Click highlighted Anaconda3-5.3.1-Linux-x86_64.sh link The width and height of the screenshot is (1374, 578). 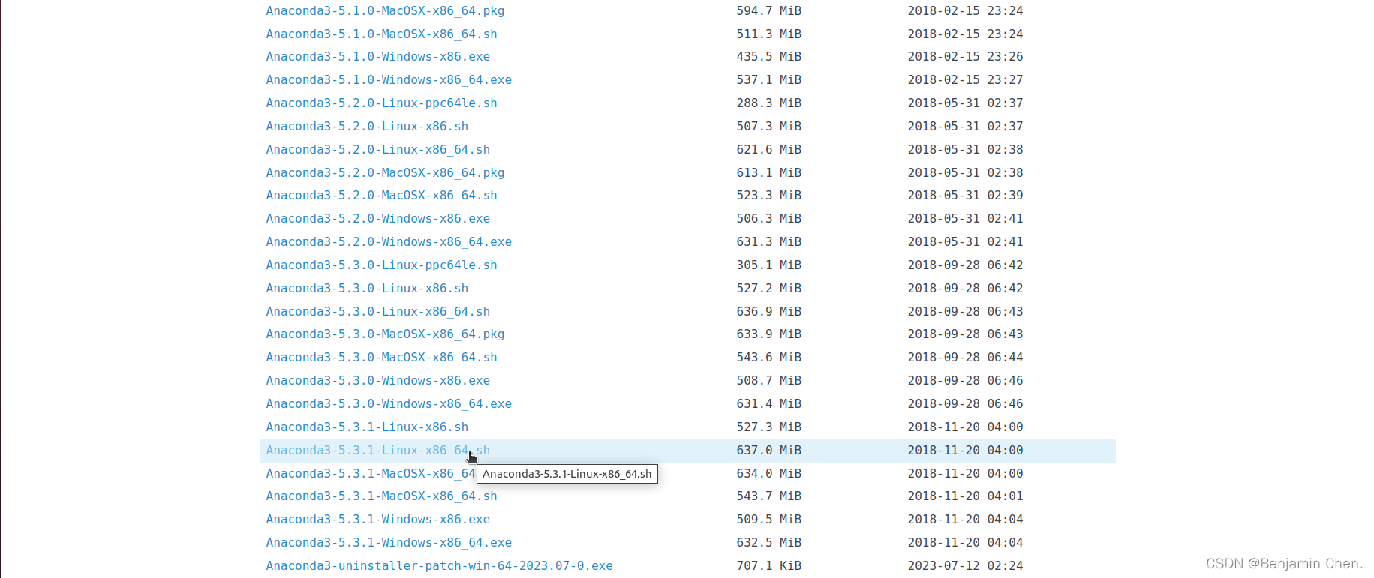pyautogui.click(x=377, y=451)
